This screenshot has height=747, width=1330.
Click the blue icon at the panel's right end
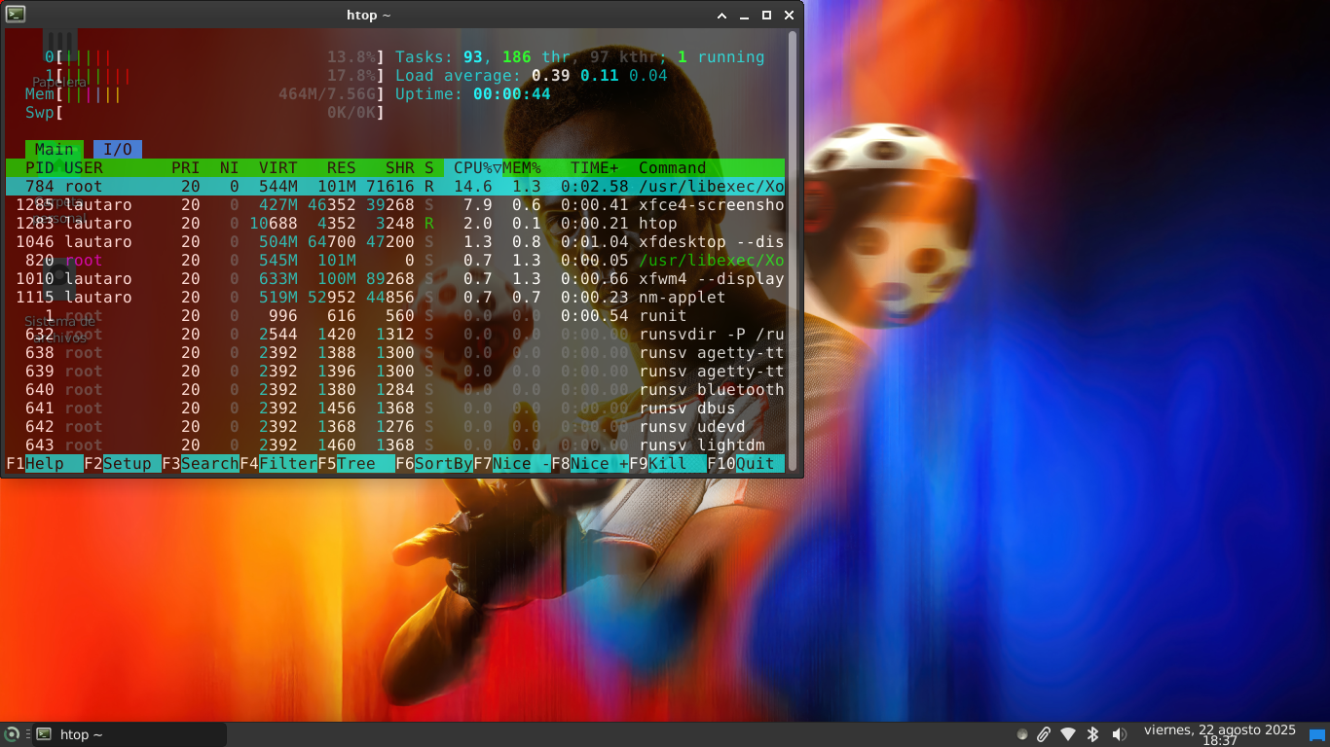pyautogui.click(x=1317, y=735)
